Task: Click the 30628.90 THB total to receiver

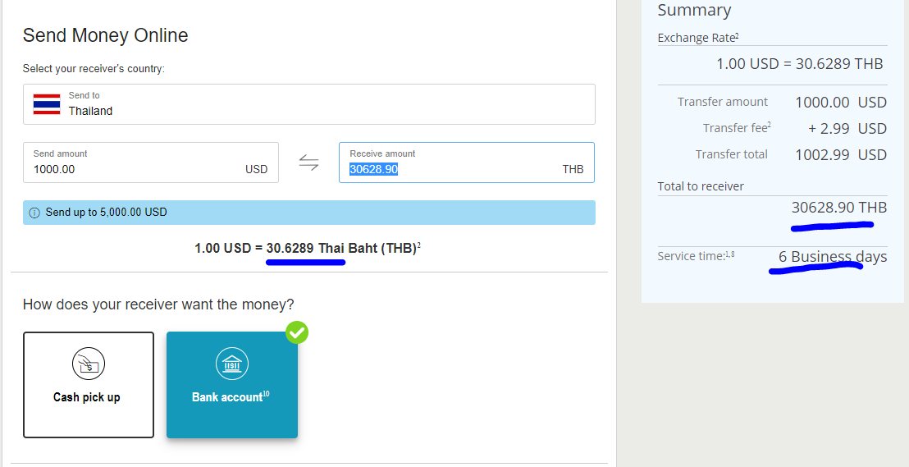Action: 838,208
